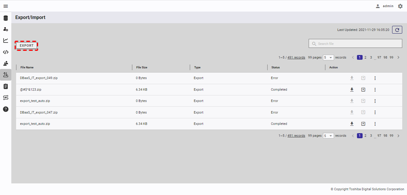Click the top 491 records link
407x195 pixels.
coord(296,57)
